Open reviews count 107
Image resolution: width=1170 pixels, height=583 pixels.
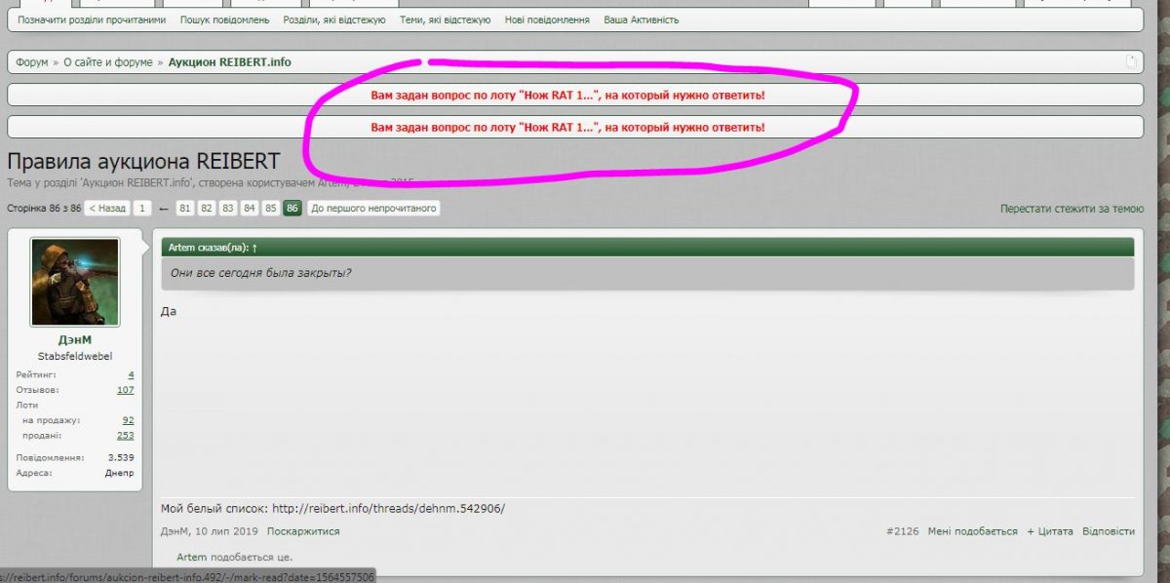point(126,390)
